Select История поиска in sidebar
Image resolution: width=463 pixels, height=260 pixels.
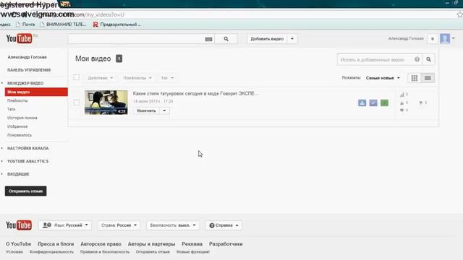click(x=22, y=118)
